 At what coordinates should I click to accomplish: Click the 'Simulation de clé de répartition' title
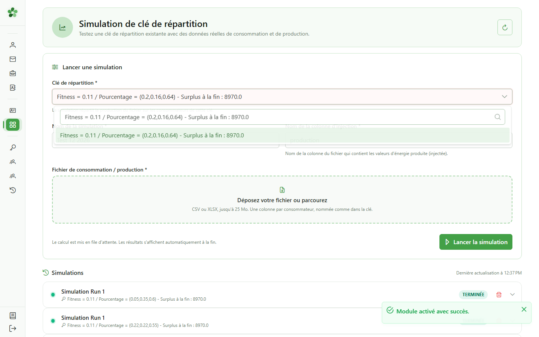pos(143,24)
